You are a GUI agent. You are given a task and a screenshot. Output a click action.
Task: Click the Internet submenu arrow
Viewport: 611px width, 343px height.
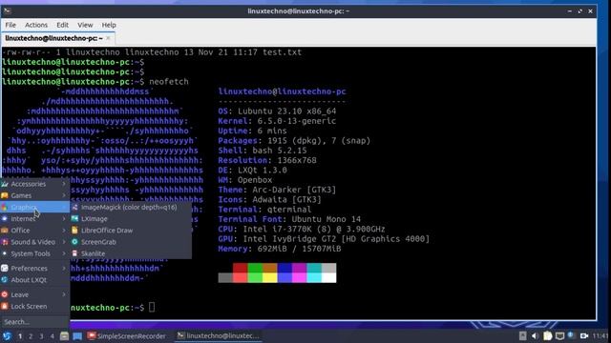[x=64, y=219]
